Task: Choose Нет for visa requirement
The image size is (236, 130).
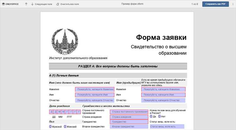Action: pyautogui.click(x=160, y=116)
